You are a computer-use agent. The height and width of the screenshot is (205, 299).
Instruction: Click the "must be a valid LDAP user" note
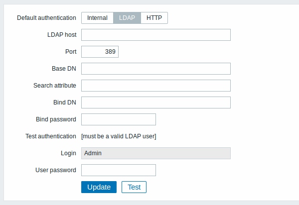pos(119,136)
